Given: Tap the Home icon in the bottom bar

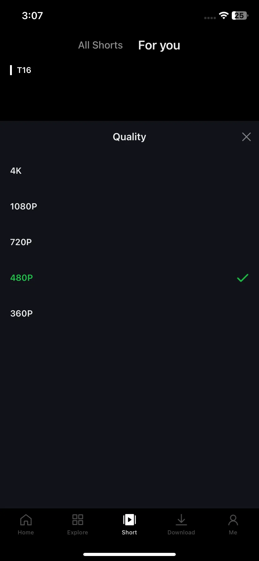Looking at the screenshot, I should tap(26, 520).
